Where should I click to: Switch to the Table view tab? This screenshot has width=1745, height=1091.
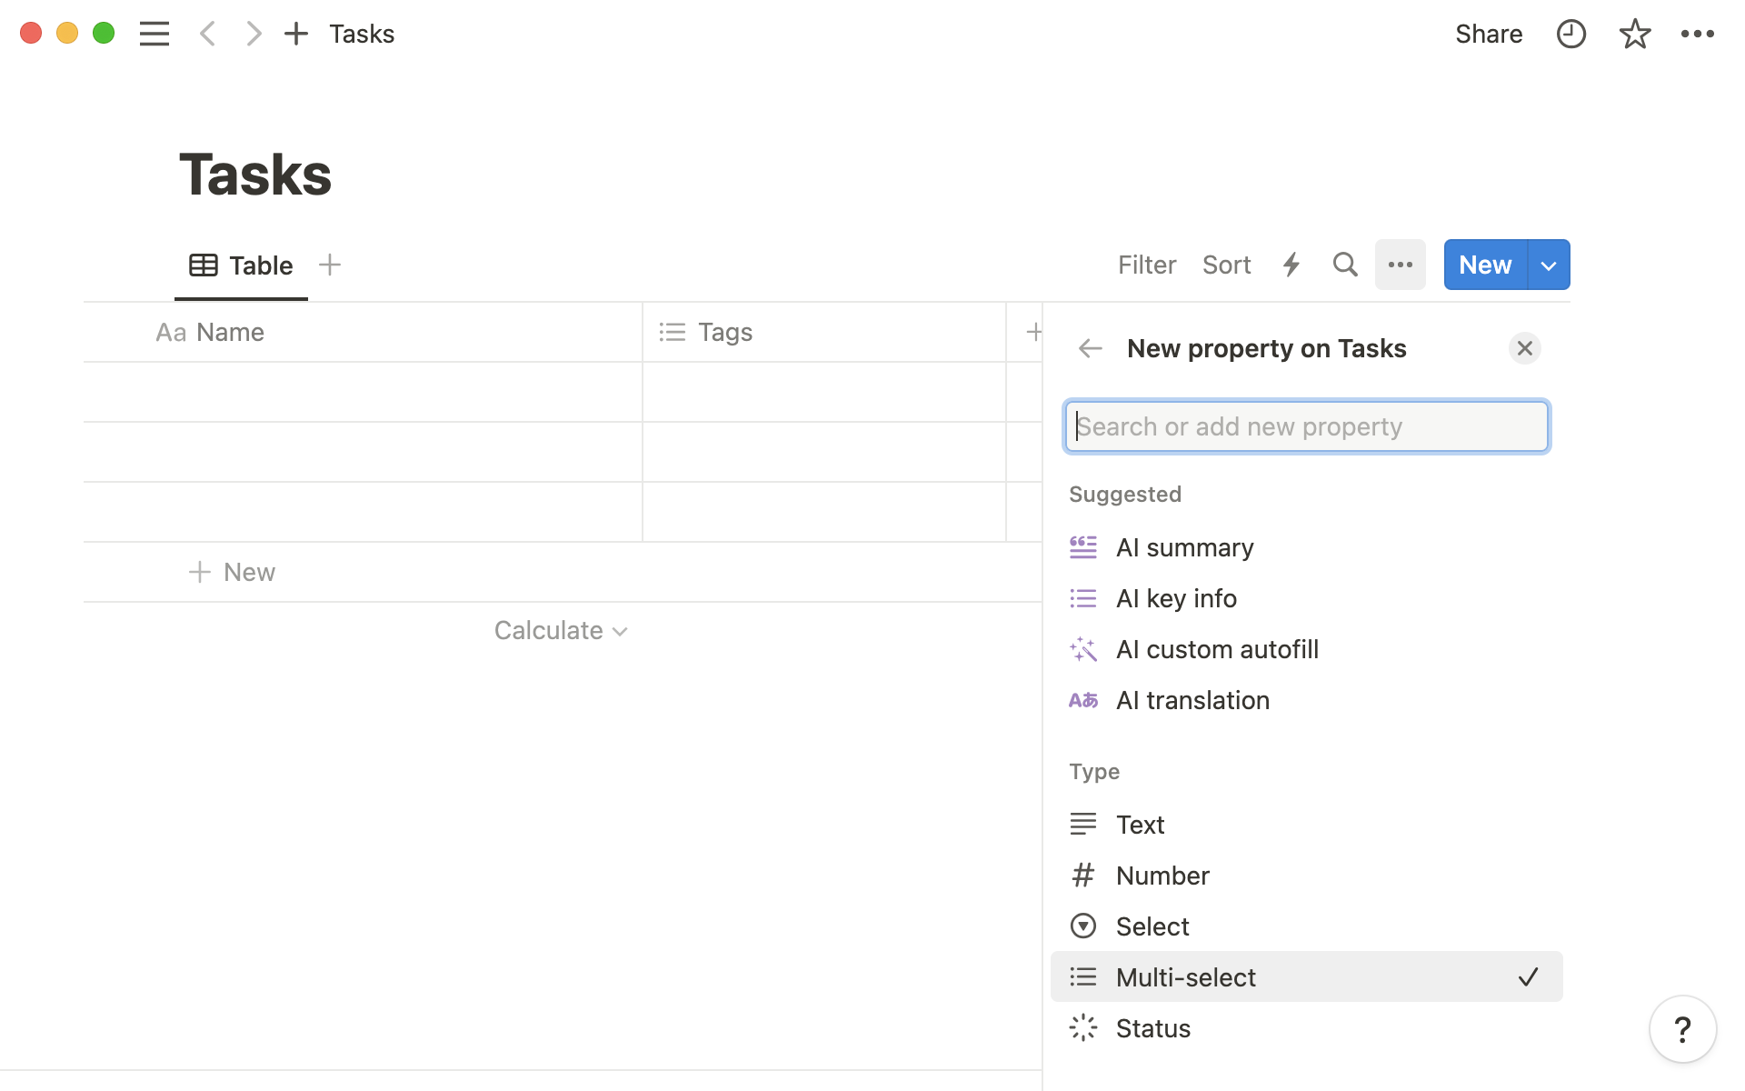click(242, 265)
